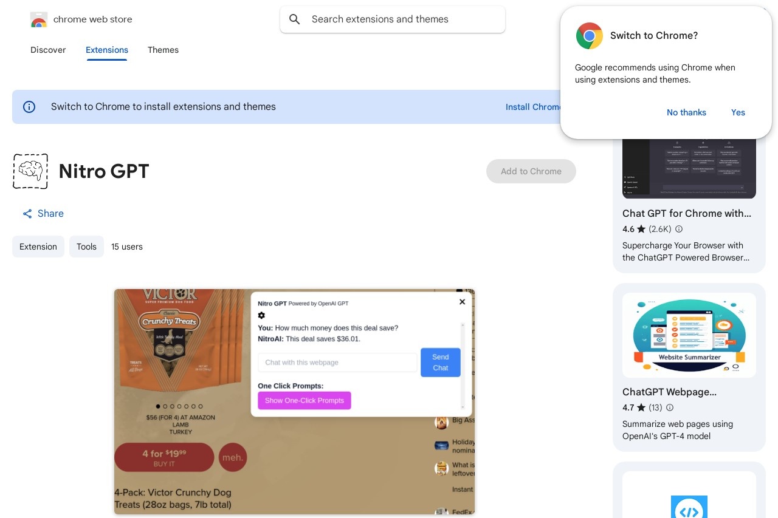The image size is (778, 518).
Task: Click Summarize web pages description text
Action: pos(678,430)
